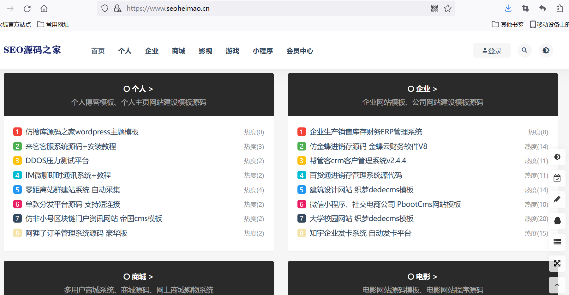Open 仿搜库源码之家wordpress主题模板
569x295 pixels.
click(x=82, y=132)
